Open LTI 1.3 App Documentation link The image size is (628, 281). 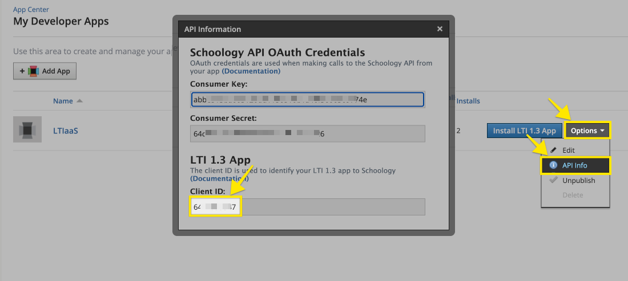pyautogui.click(x=219, y=178)
